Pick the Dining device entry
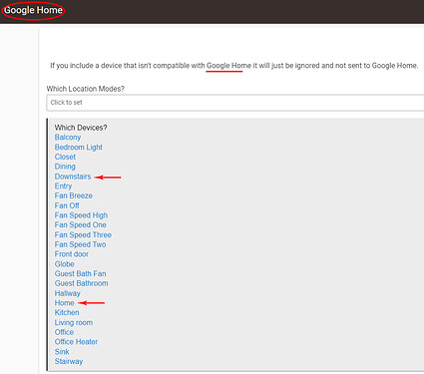The height and width of the screenshot is (374, 424). 65,167
